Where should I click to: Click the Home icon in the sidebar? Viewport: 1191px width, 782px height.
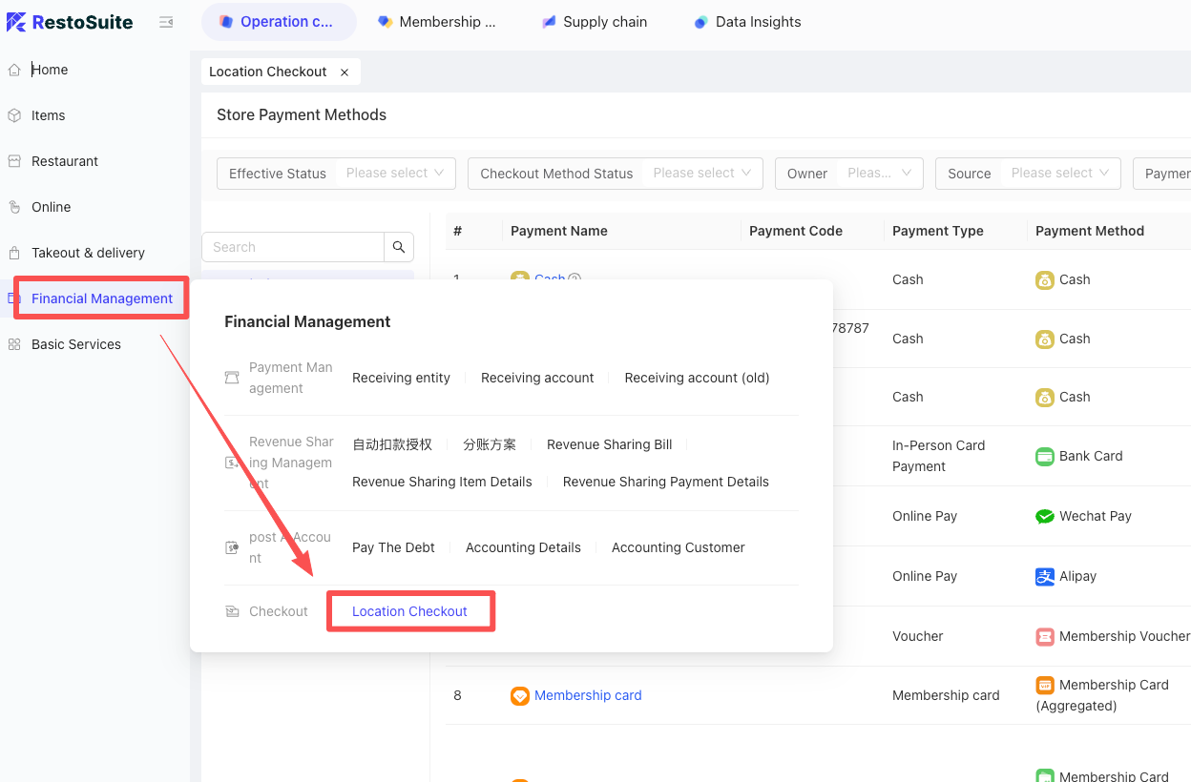tap(14, 70)
